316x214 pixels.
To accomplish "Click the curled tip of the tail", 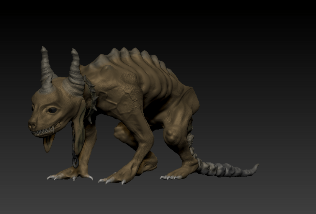I will pyautogui.click(x=255, y=167).
